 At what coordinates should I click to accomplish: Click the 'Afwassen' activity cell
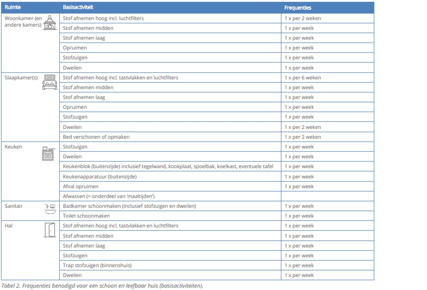coord(171,196)
